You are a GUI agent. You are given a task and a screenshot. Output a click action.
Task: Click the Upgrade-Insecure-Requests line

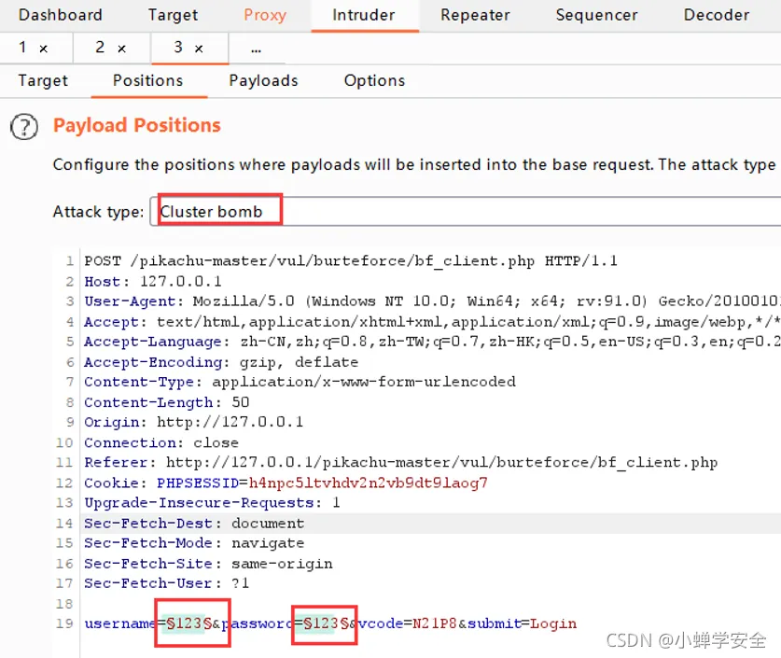click(212, 502)
